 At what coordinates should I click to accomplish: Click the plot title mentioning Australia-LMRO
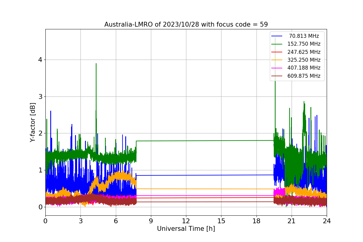tap(186, 25)
